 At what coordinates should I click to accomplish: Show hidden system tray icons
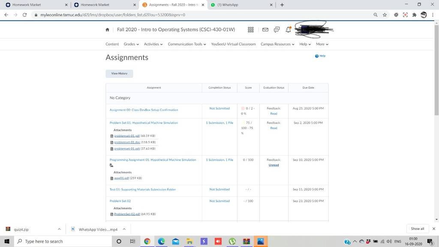coord(355,241)
